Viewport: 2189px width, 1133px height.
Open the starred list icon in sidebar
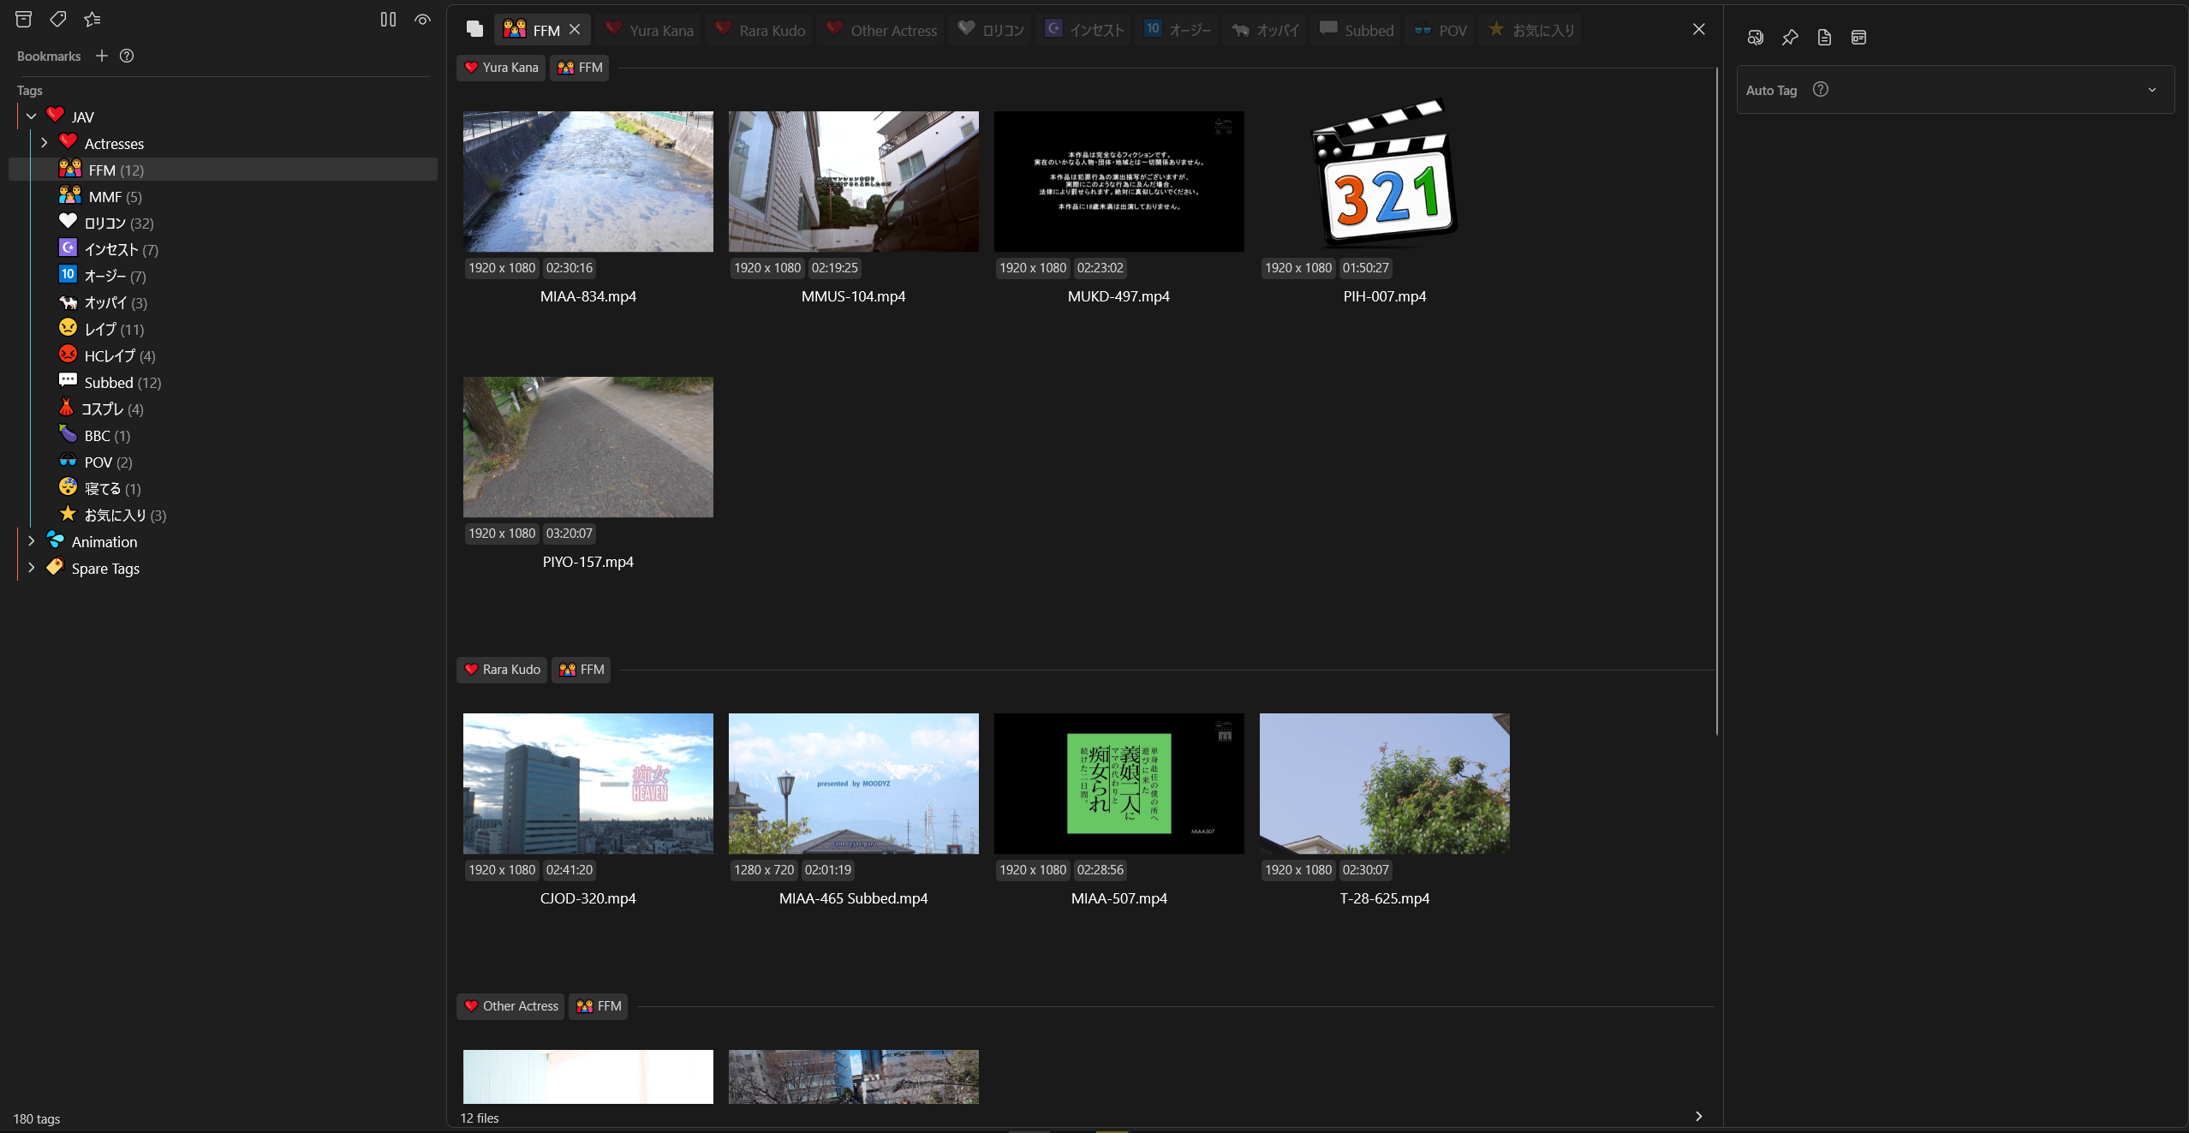tap(92, 19)
